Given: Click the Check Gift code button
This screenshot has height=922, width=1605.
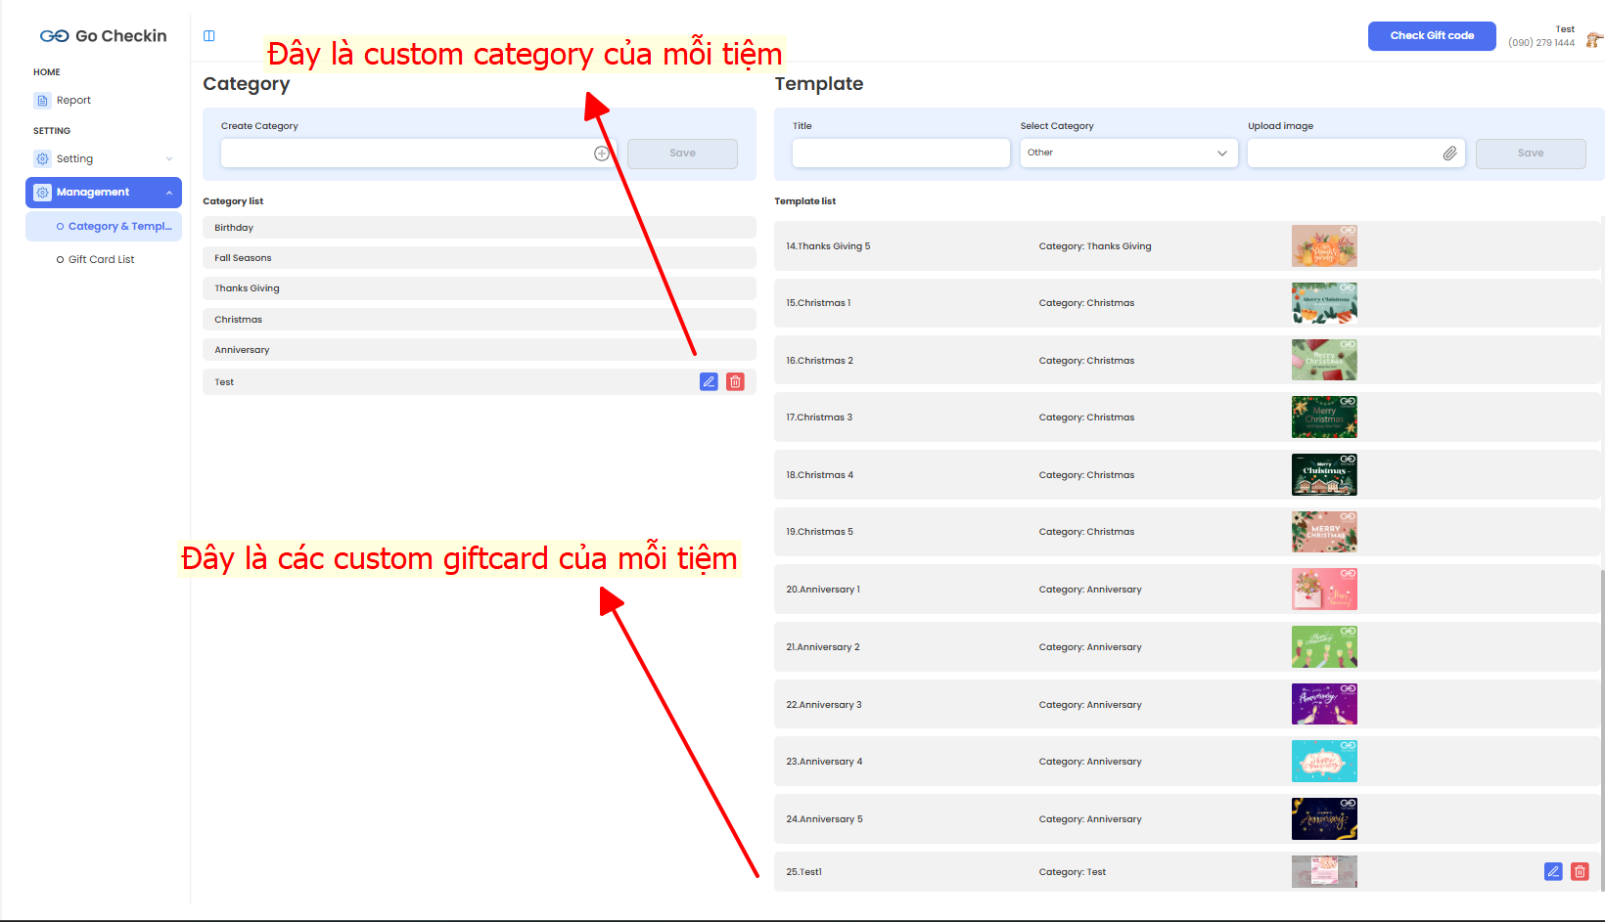Looking at the screenshot, I should click(x=1431, y=36).
